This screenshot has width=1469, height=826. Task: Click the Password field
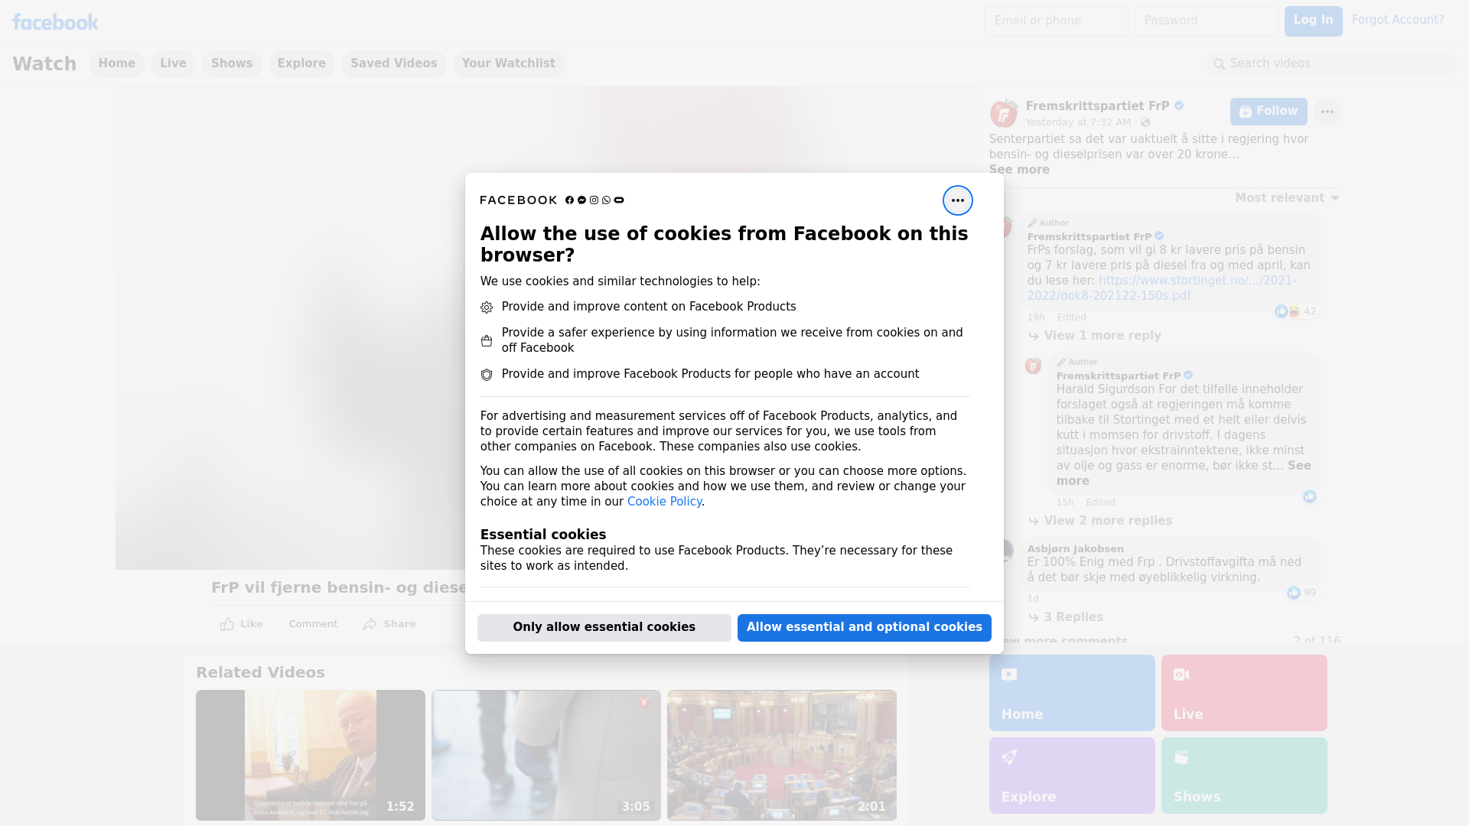1206,21
